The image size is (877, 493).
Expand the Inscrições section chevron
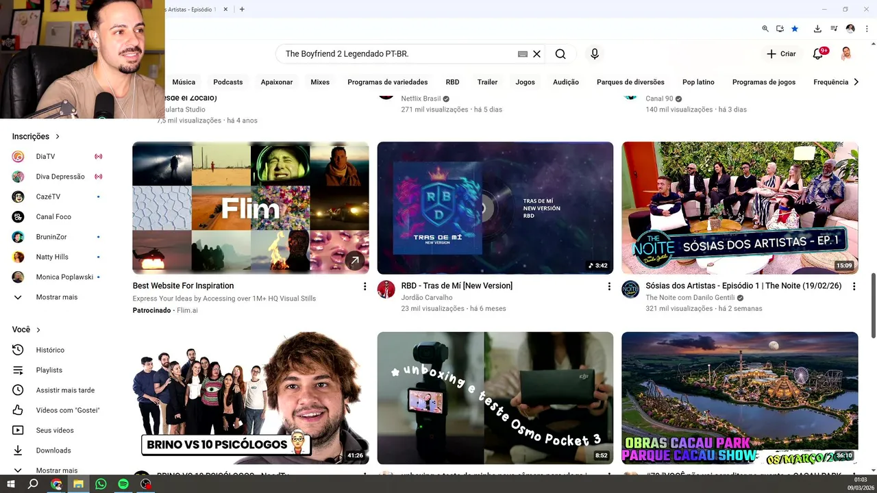[x=58, y=137]
